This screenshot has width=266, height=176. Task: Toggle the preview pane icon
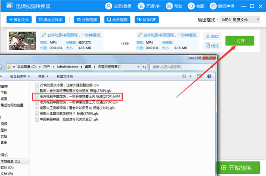tap(199, 76)
